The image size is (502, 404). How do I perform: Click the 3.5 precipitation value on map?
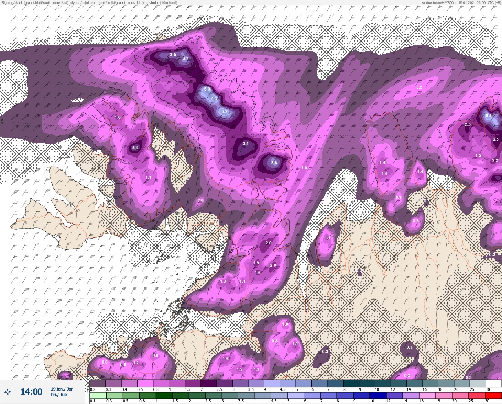pyautogui.click(x=173, y=55)
